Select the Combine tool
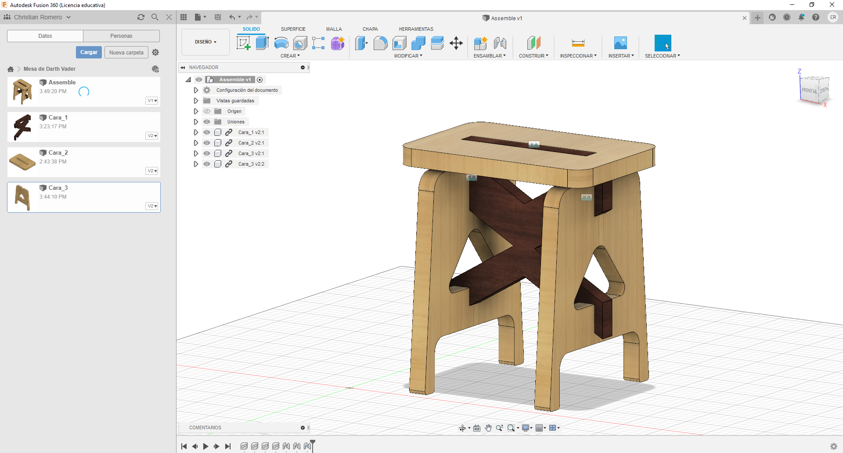This screenshot has width=843, height=453. (x=418, y=43)
